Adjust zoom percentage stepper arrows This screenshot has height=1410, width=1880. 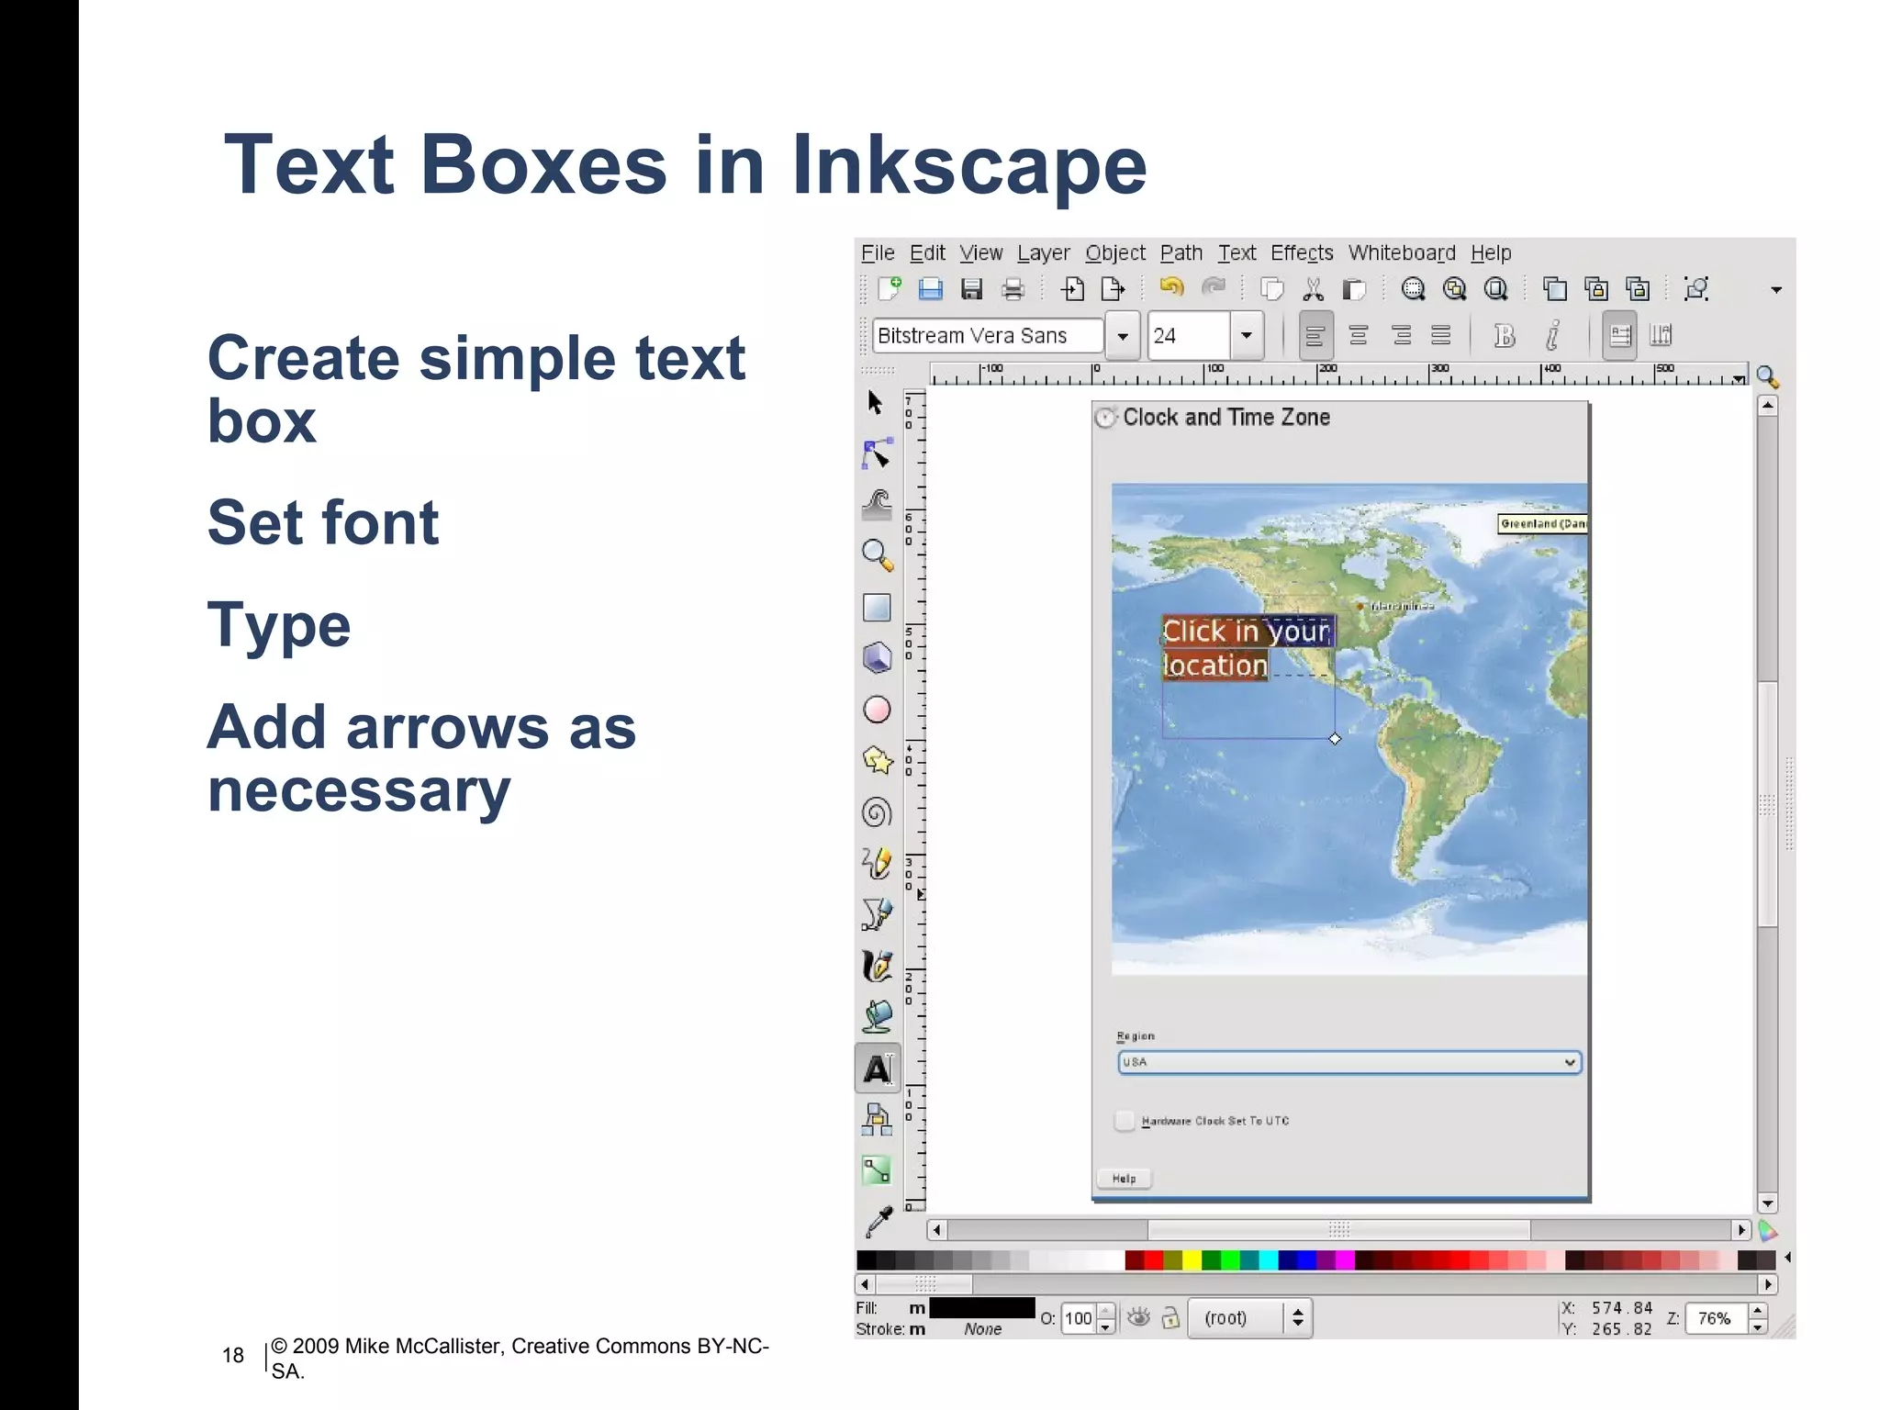(1758, 1318)
